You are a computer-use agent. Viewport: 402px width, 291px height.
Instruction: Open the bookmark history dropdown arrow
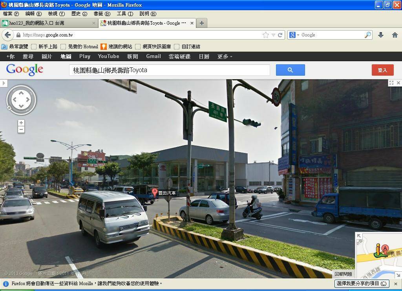pyautogui.click(x=273, y=35)
